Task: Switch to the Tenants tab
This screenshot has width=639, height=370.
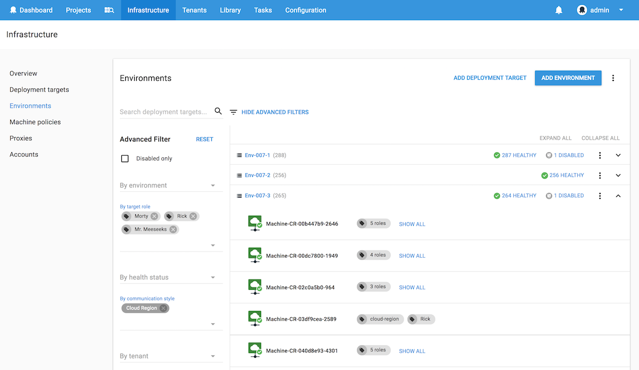Action: click(194, 10)
